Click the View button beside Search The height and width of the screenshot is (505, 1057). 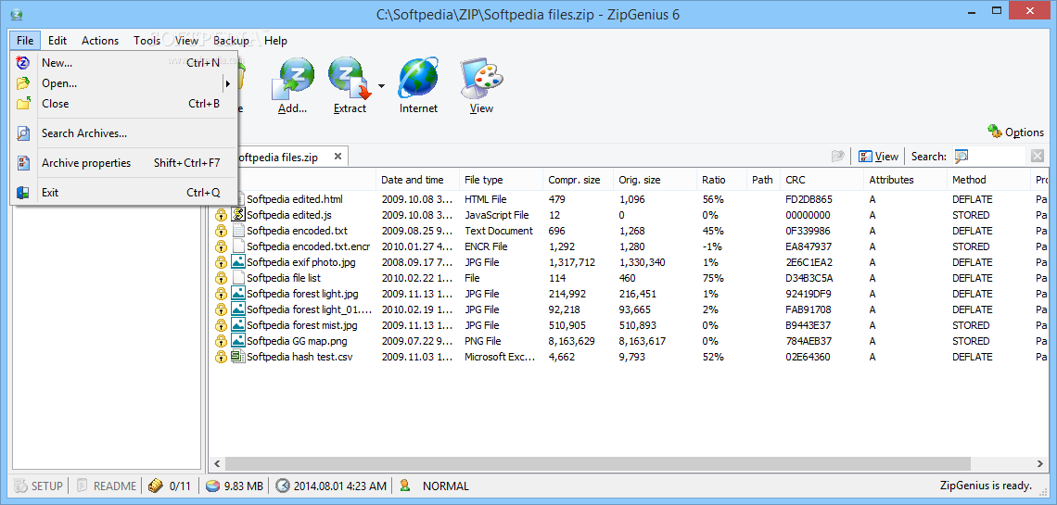pos(878,157)
